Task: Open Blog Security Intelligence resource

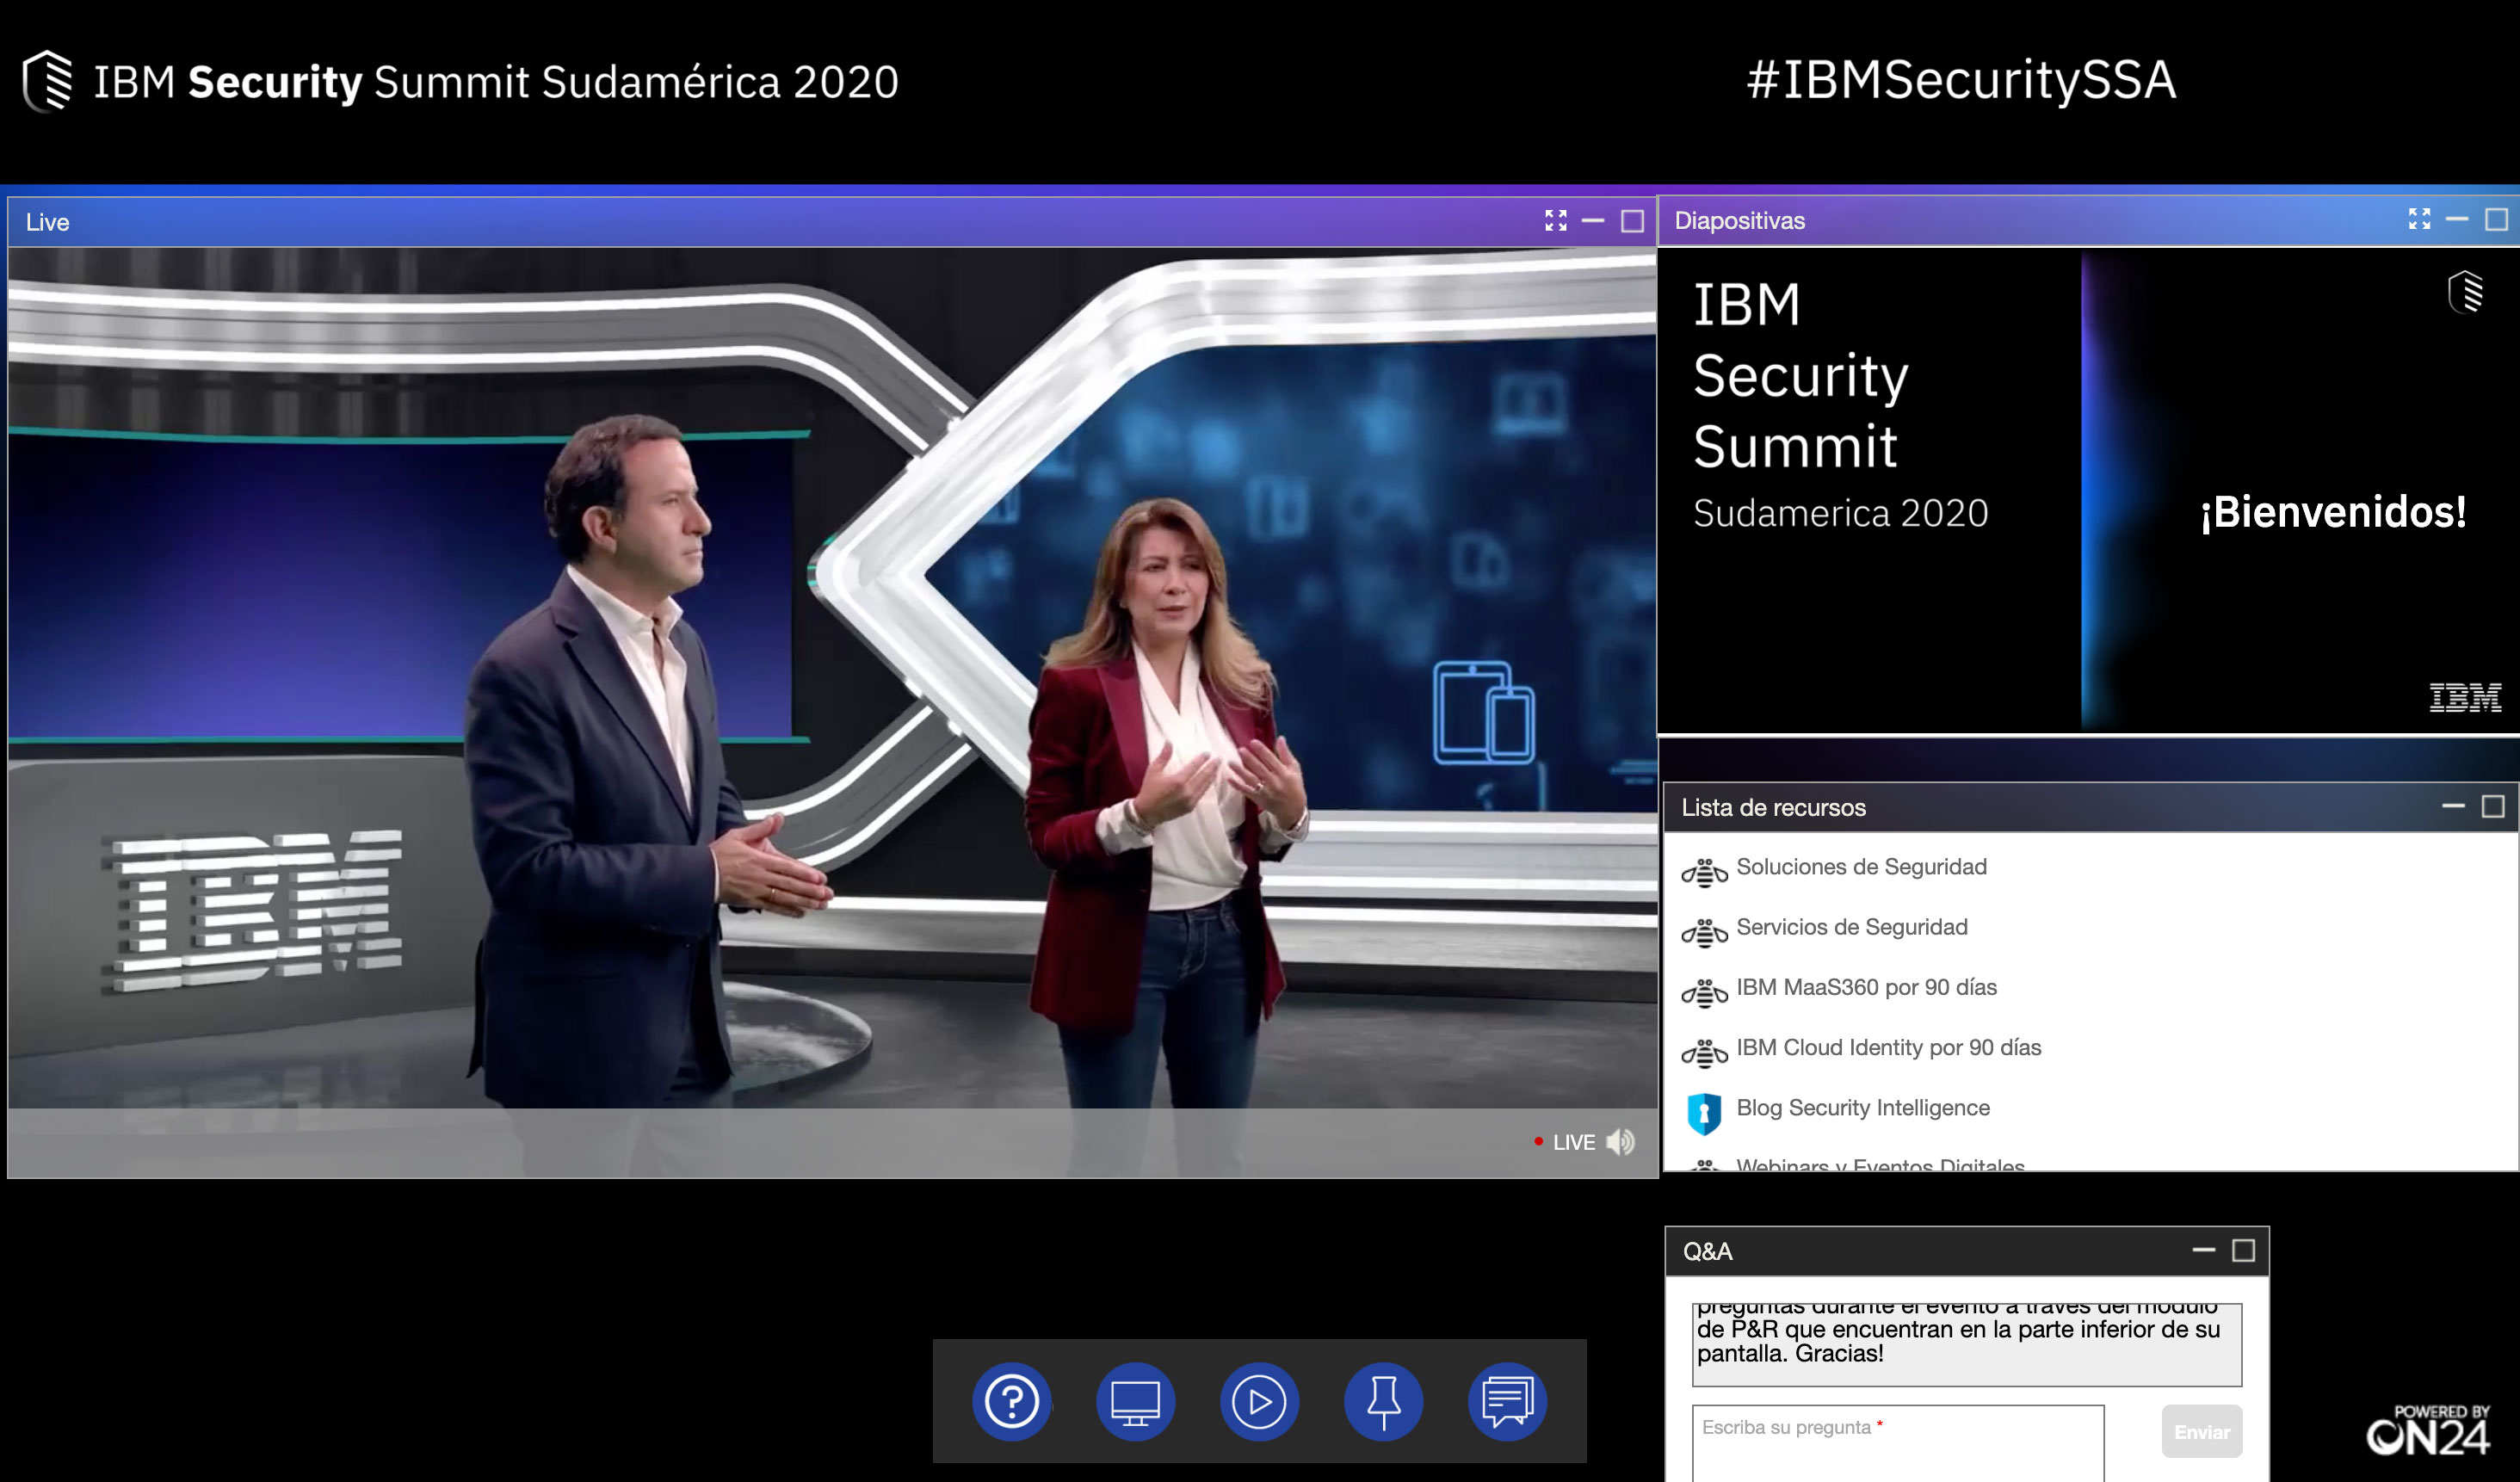Action: coord(1862,1108)
